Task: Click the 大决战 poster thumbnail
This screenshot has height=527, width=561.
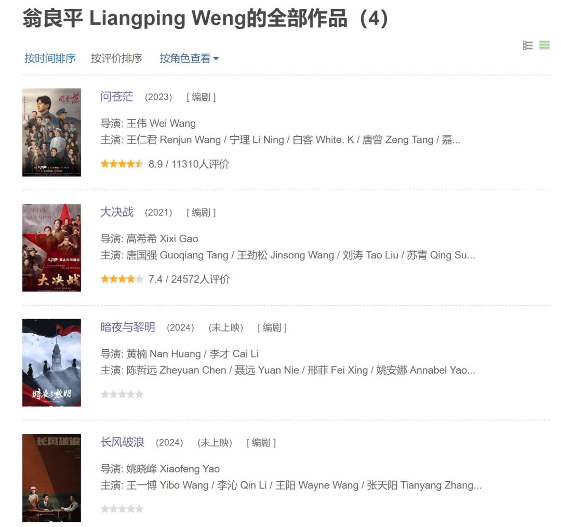Action: click(x=51, y=248)
